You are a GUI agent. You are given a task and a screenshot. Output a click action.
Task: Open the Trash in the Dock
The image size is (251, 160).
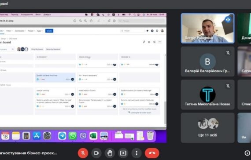[150, 135]
